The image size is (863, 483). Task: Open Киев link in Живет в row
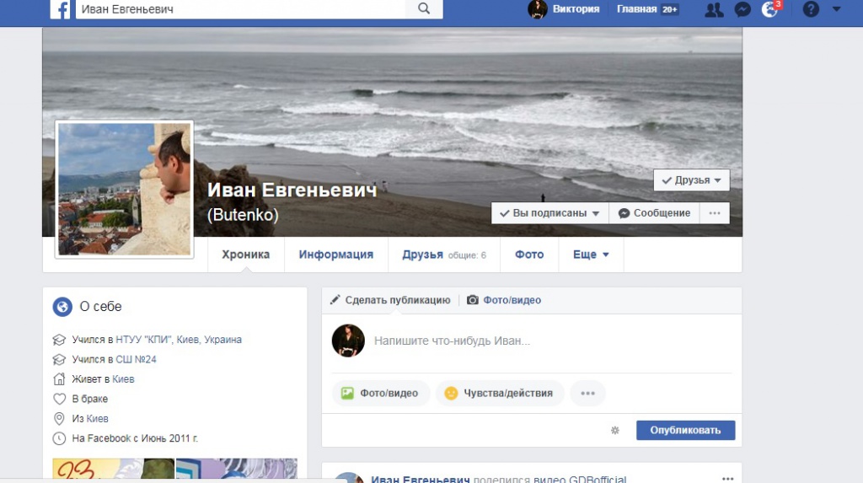pos(123,379)
